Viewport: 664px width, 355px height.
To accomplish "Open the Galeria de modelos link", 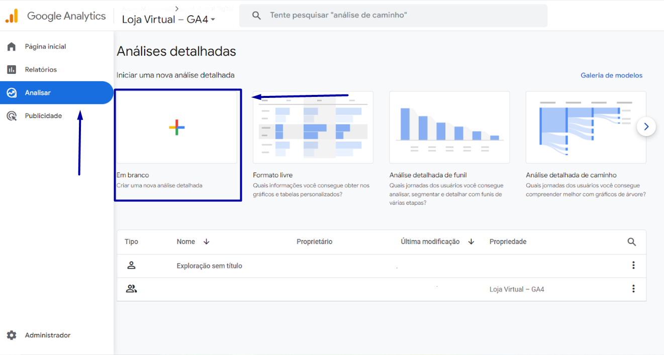I will coord(612,75).
